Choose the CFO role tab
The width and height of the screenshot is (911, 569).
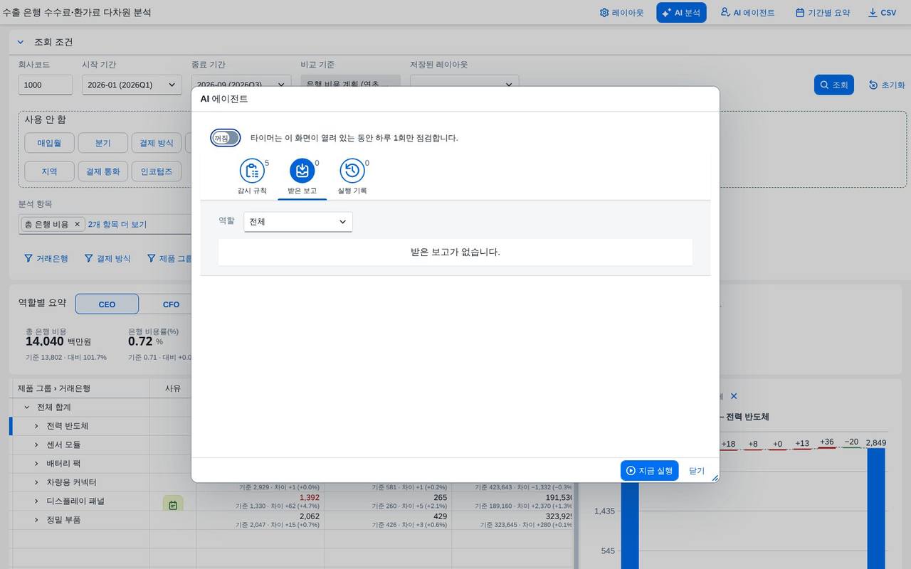pyautogui.click(x=171, y=304)
